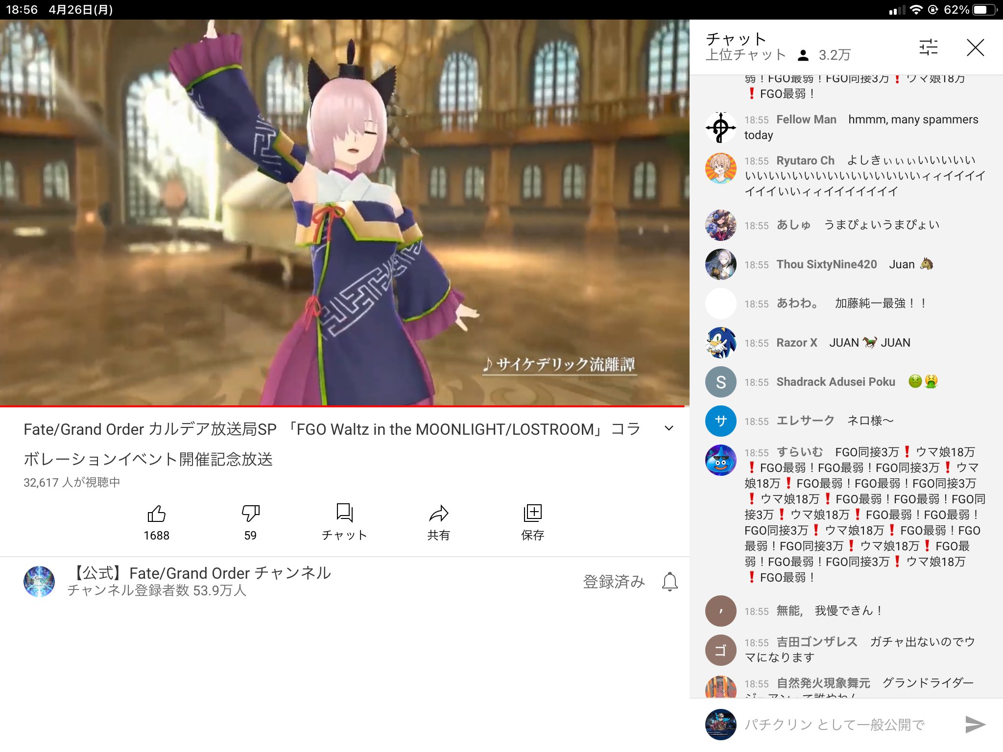The width and height of the screenshot is (1003, 752).
Task: Tap Ryutaro Ch's avatar in chat
Action: pyautogui.click(x=720, y=168)
